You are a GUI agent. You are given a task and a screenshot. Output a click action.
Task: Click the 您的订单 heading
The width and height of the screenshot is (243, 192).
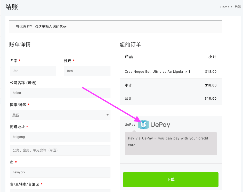click(x=130, y=45)
